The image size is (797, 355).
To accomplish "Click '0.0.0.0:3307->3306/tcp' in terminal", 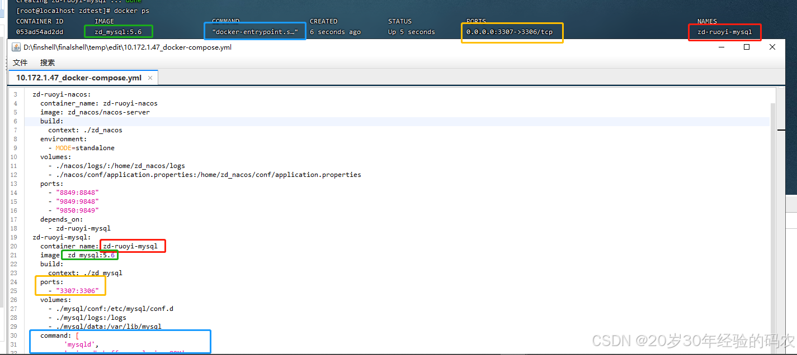I will (510, 32).
